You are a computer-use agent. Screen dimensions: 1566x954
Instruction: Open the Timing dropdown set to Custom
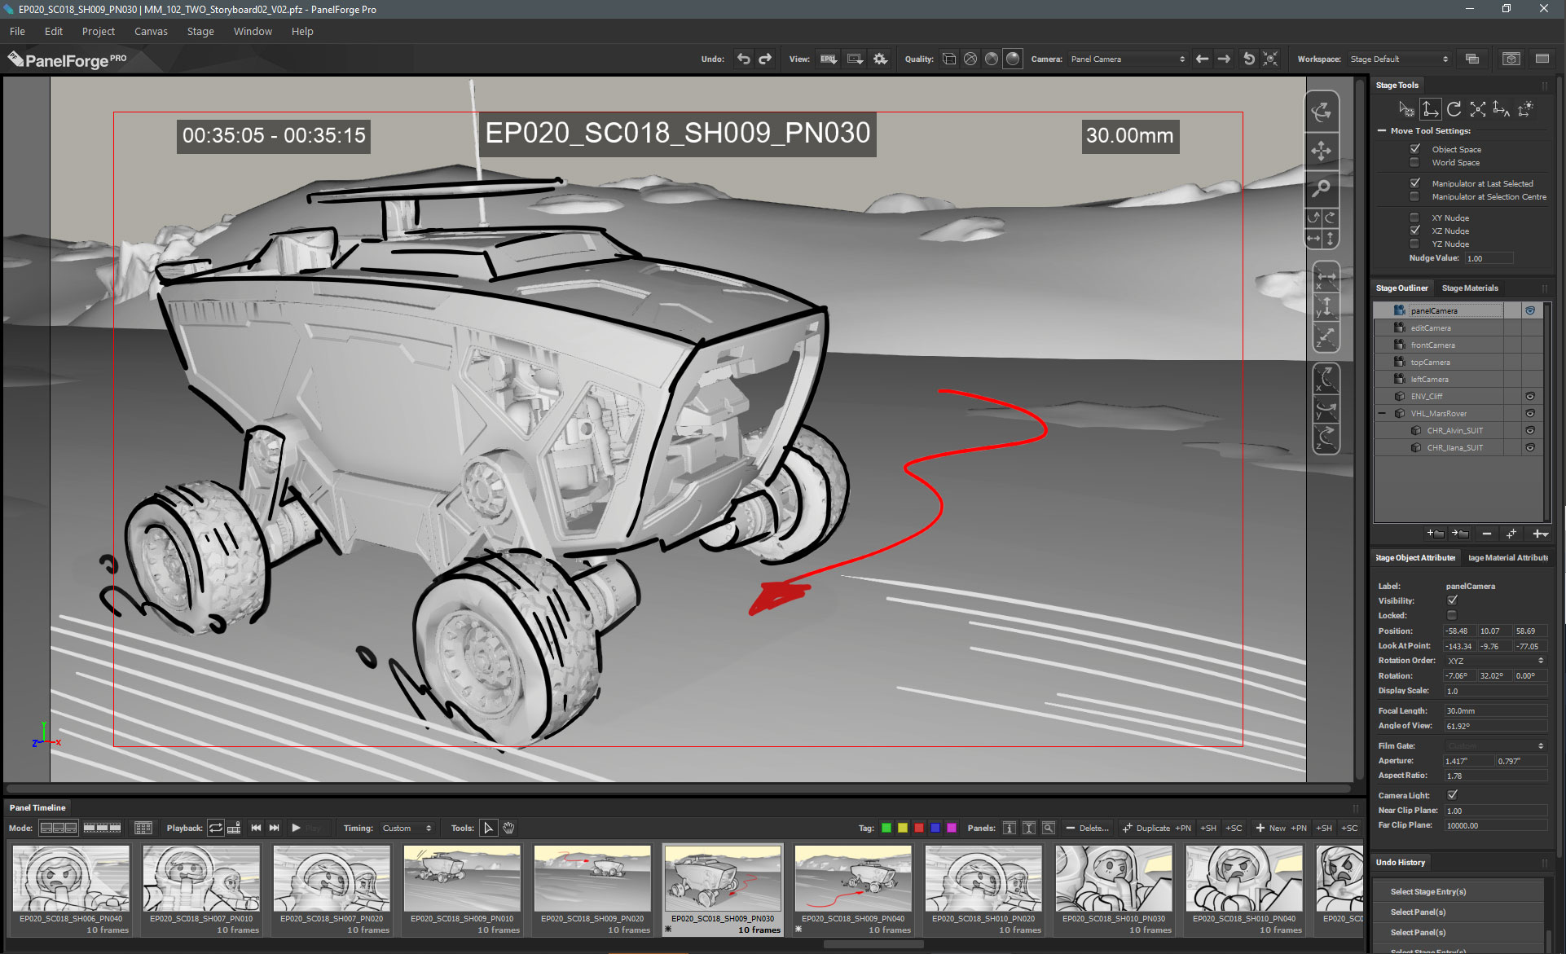click(406, 828)
